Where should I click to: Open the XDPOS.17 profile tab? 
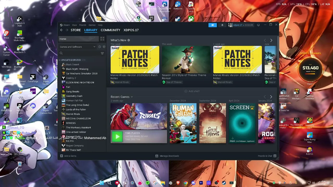[131, 30]
